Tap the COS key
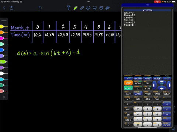 coord(147,99)
